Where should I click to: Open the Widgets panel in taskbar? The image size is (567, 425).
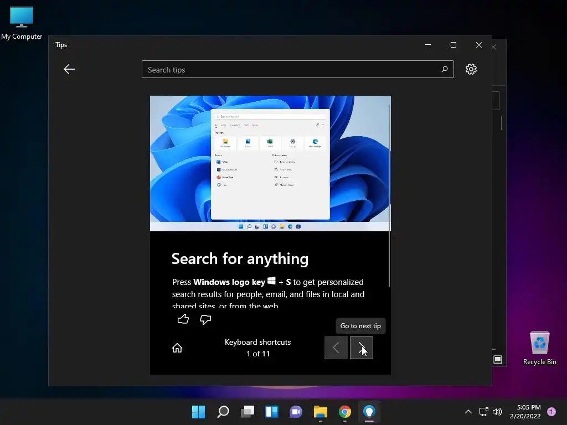click(271, 412)
